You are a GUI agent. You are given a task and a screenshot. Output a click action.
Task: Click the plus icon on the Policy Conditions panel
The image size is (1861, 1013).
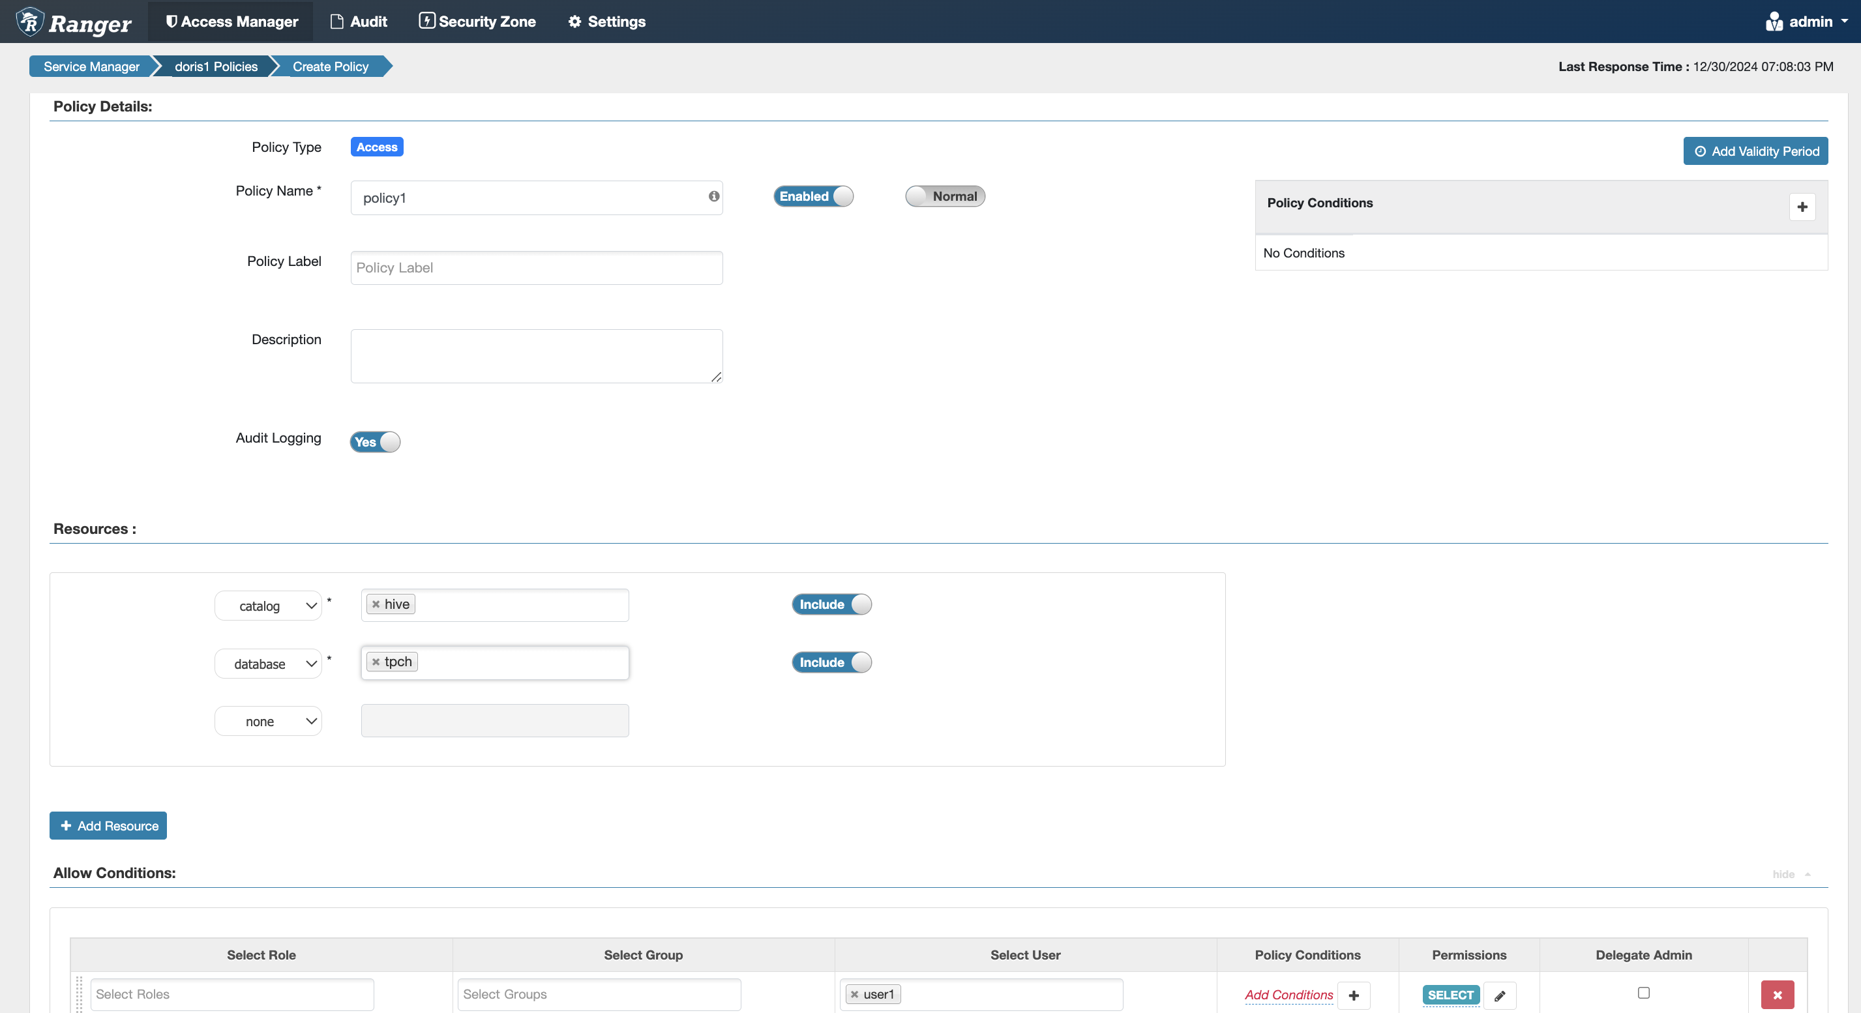[x=1802, y=207]
